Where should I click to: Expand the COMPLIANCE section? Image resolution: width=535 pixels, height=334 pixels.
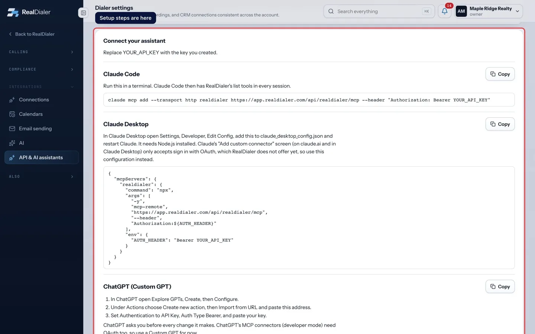point(41,69)
